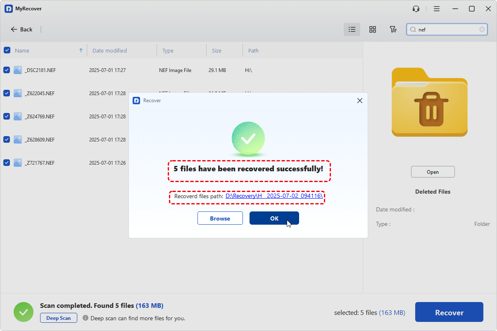Click the Name column sort arrow
This screenshot has width=497, height=331.
click(81, 50)
